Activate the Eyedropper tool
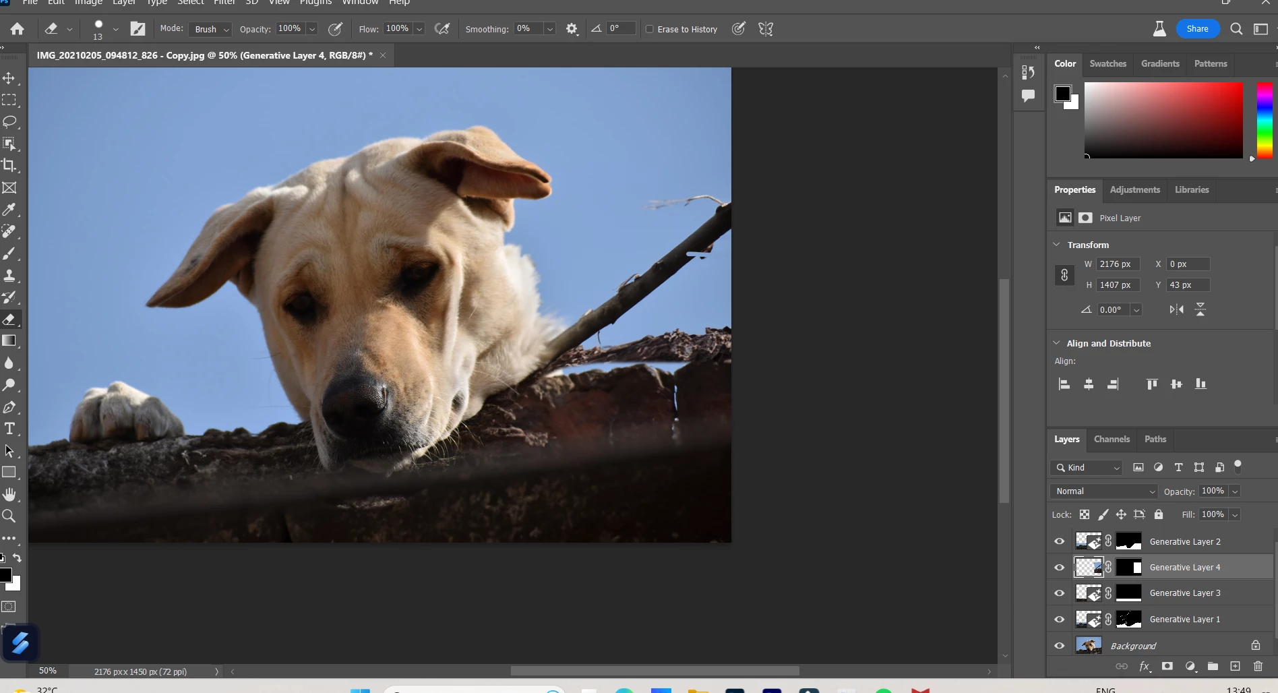 (x=9, y=210)
